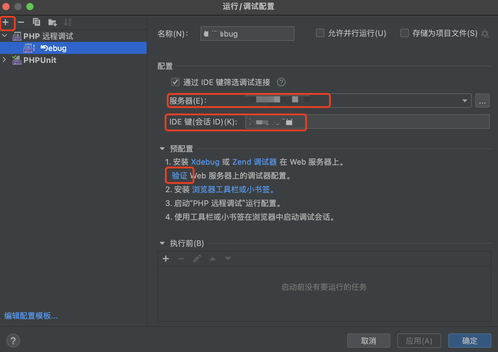
Task: Collapse the 执行前 section
Action: tap(162, 243)
